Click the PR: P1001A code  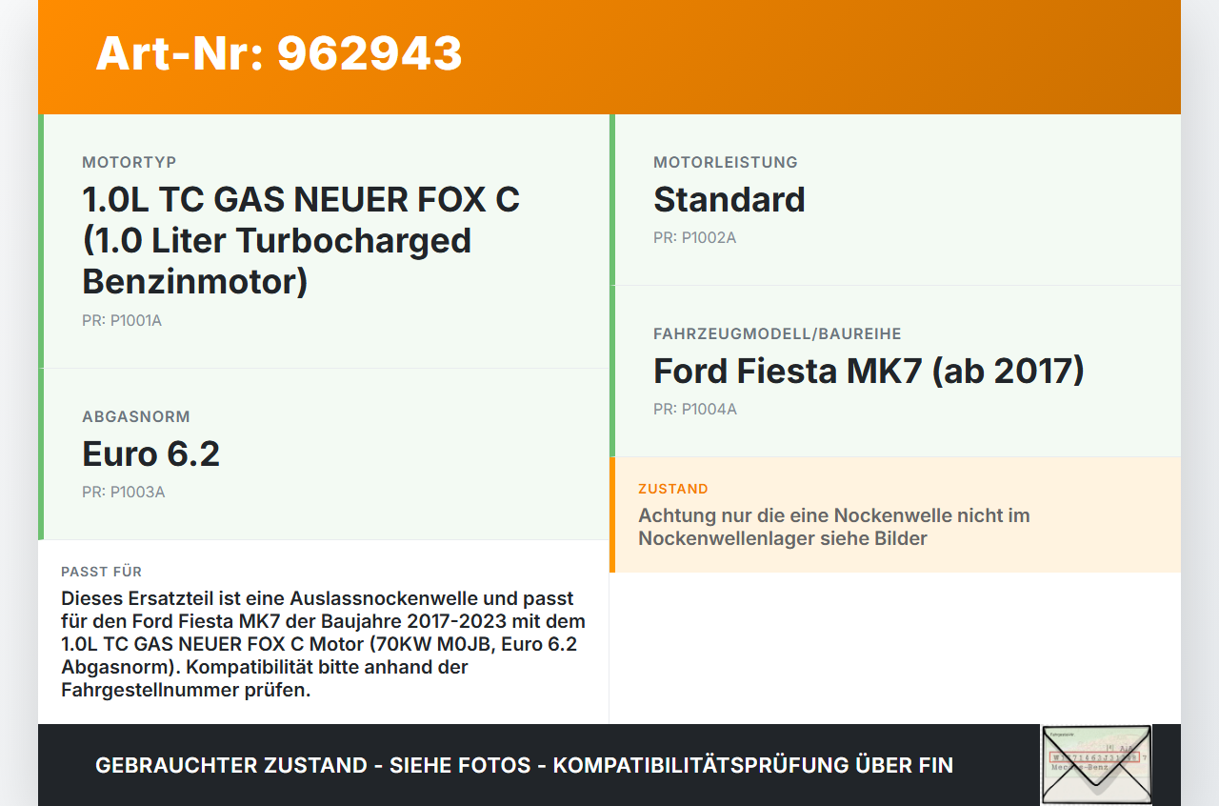tap(122, 320)
